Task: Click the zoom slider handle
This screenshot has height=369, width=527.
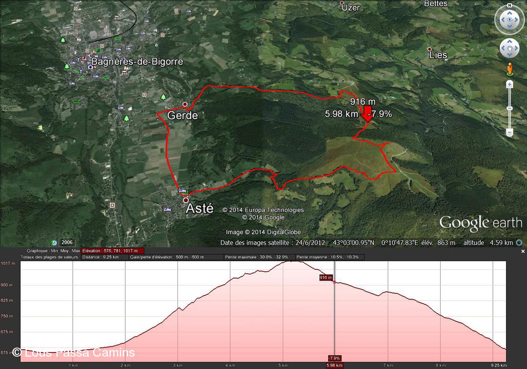Action: click(510, 108)
